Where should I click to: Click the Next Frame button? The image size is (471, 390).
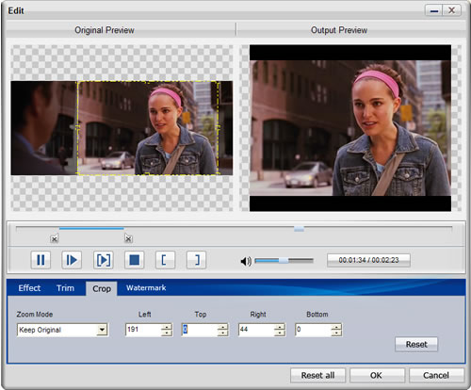click(x=72, y=260)
